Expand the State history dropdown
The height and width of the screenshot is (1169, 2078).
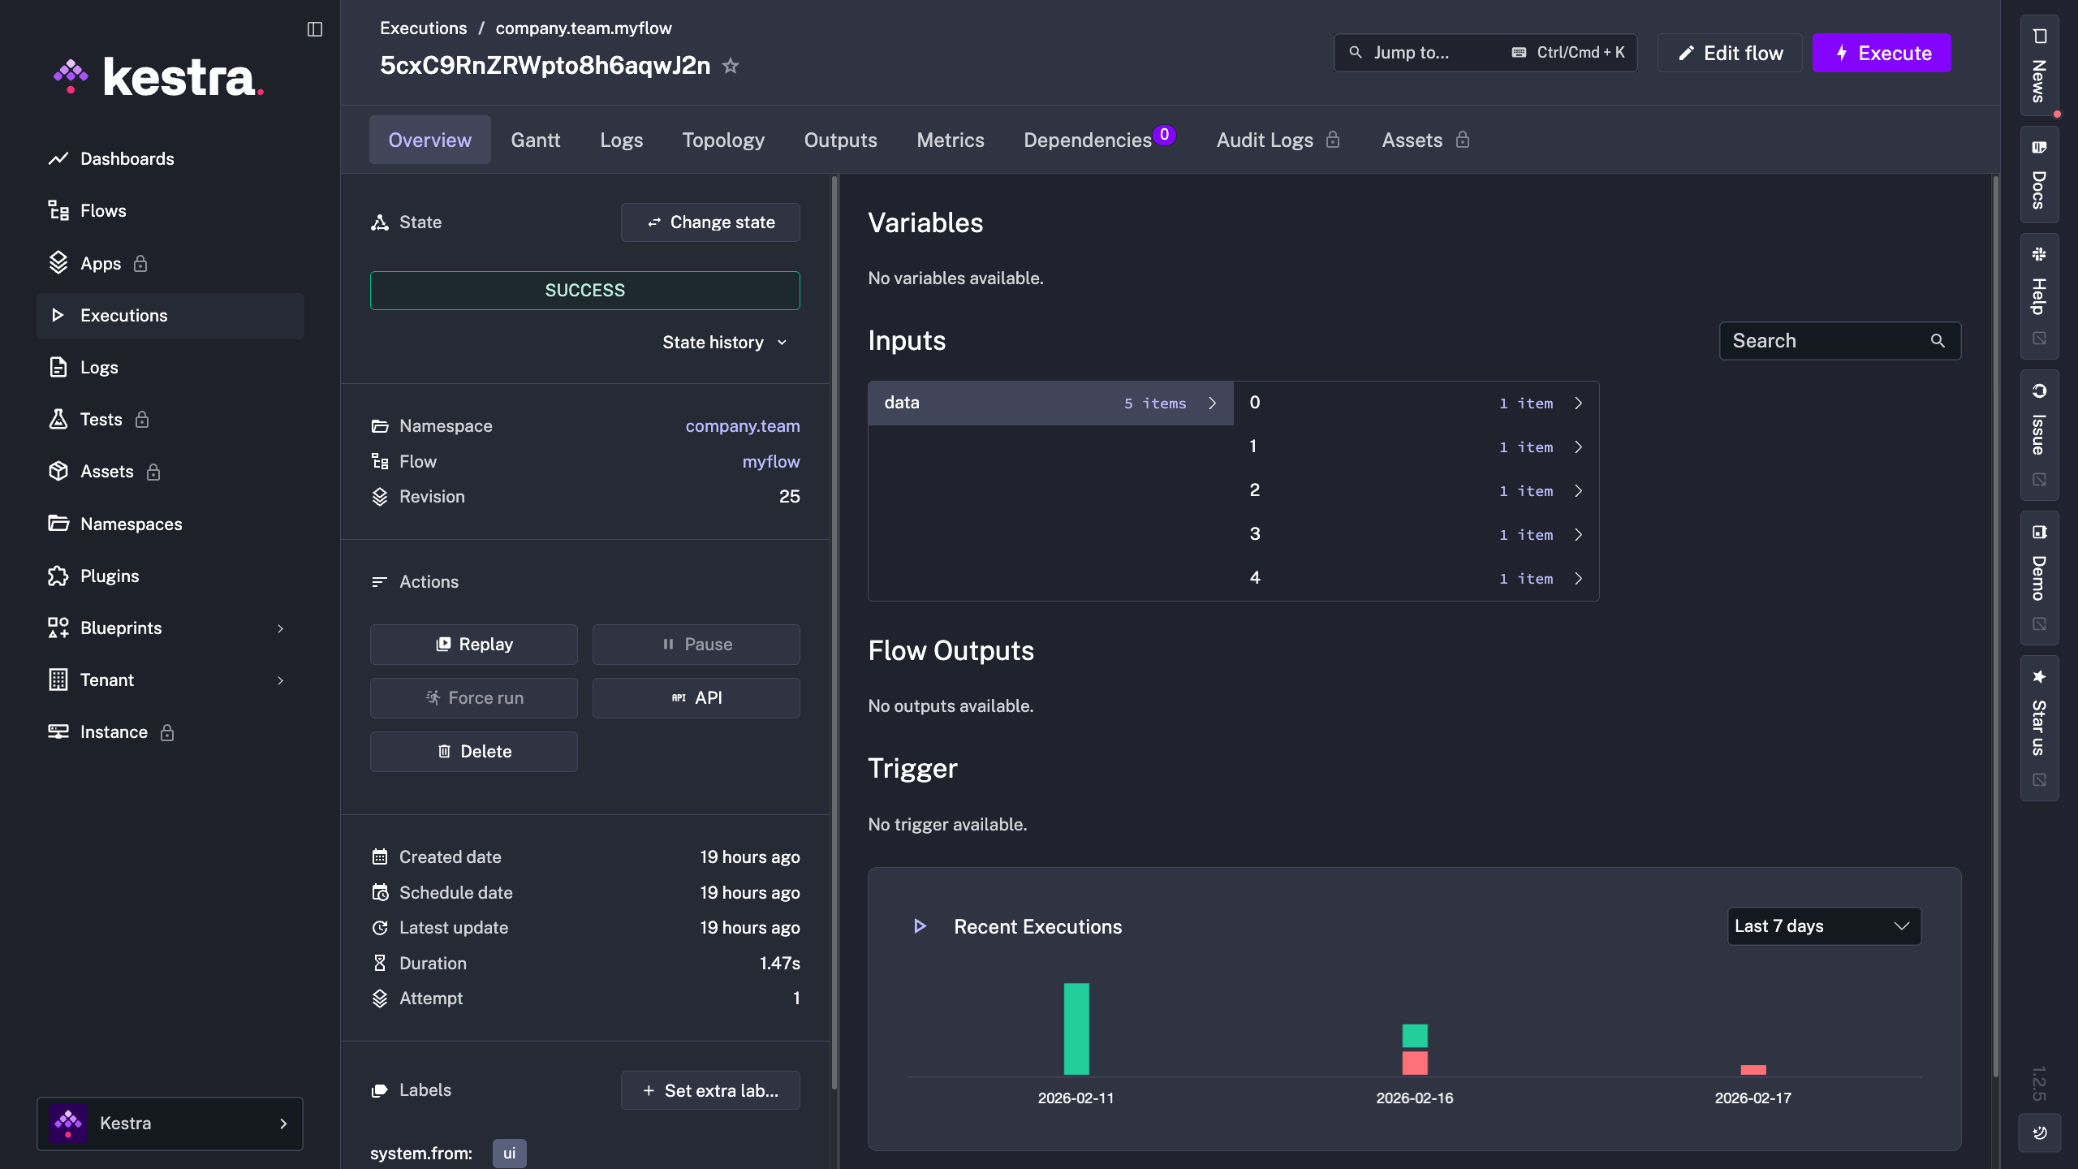[725, 343]
